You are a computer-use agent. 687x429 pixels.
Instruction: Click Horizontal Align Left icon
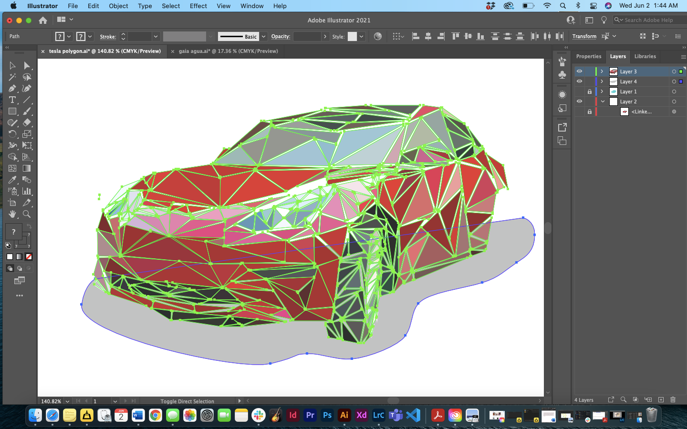coord(416,36)
